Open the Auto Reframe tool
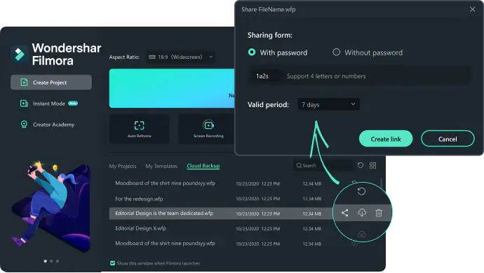 click(139, 129)
